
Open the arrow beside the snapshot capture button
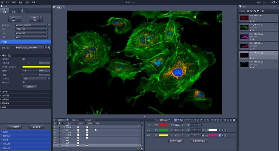coord(20,19)
